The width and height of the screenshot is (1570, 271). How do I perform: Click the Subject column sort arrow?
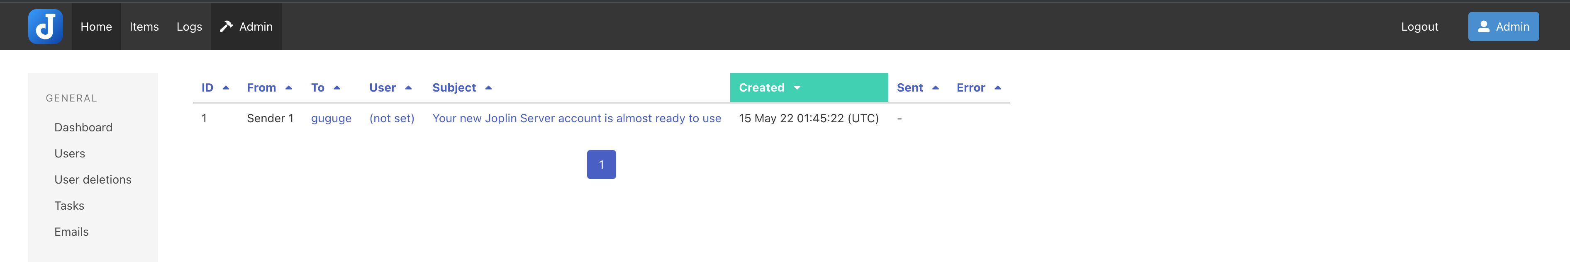[488, 88]
